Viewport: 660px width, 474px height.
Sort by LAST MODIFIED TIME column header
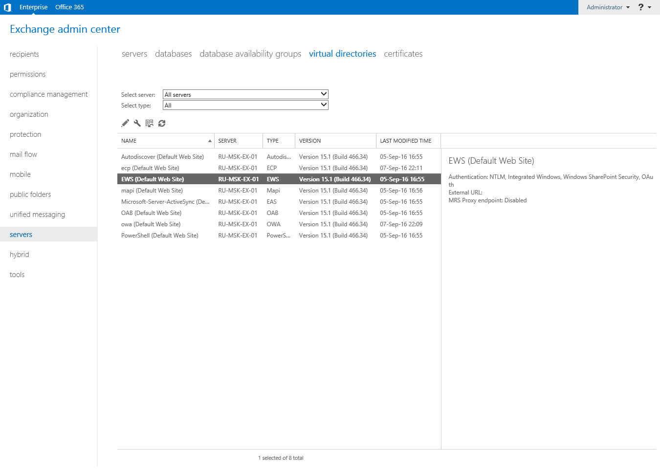(x=408, y=141)
